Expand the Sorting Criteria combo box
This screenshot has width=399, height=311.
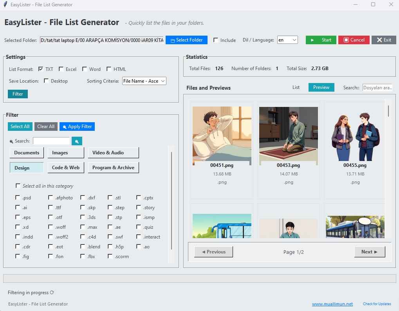(144, 81)
